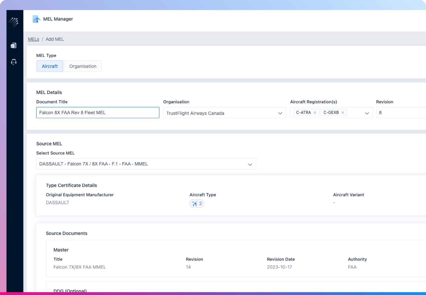426x295 pixels.
Task: Click the Document Title input field
Action: point(97,113)
